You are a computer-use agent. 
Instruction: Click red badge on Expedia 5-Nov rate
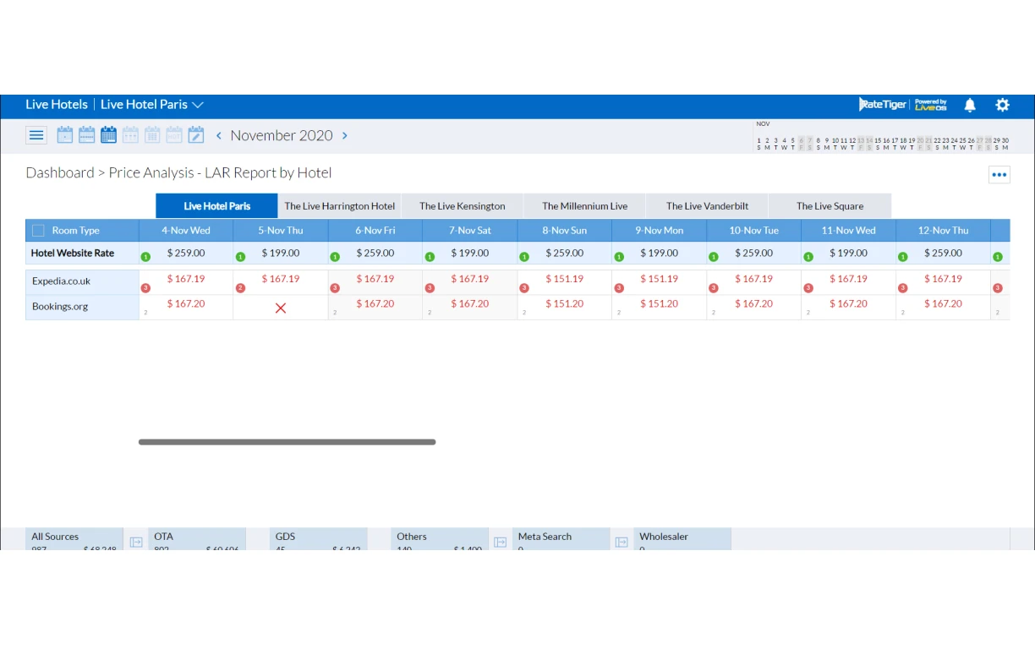pyautogui.click(x=240, y=288)
